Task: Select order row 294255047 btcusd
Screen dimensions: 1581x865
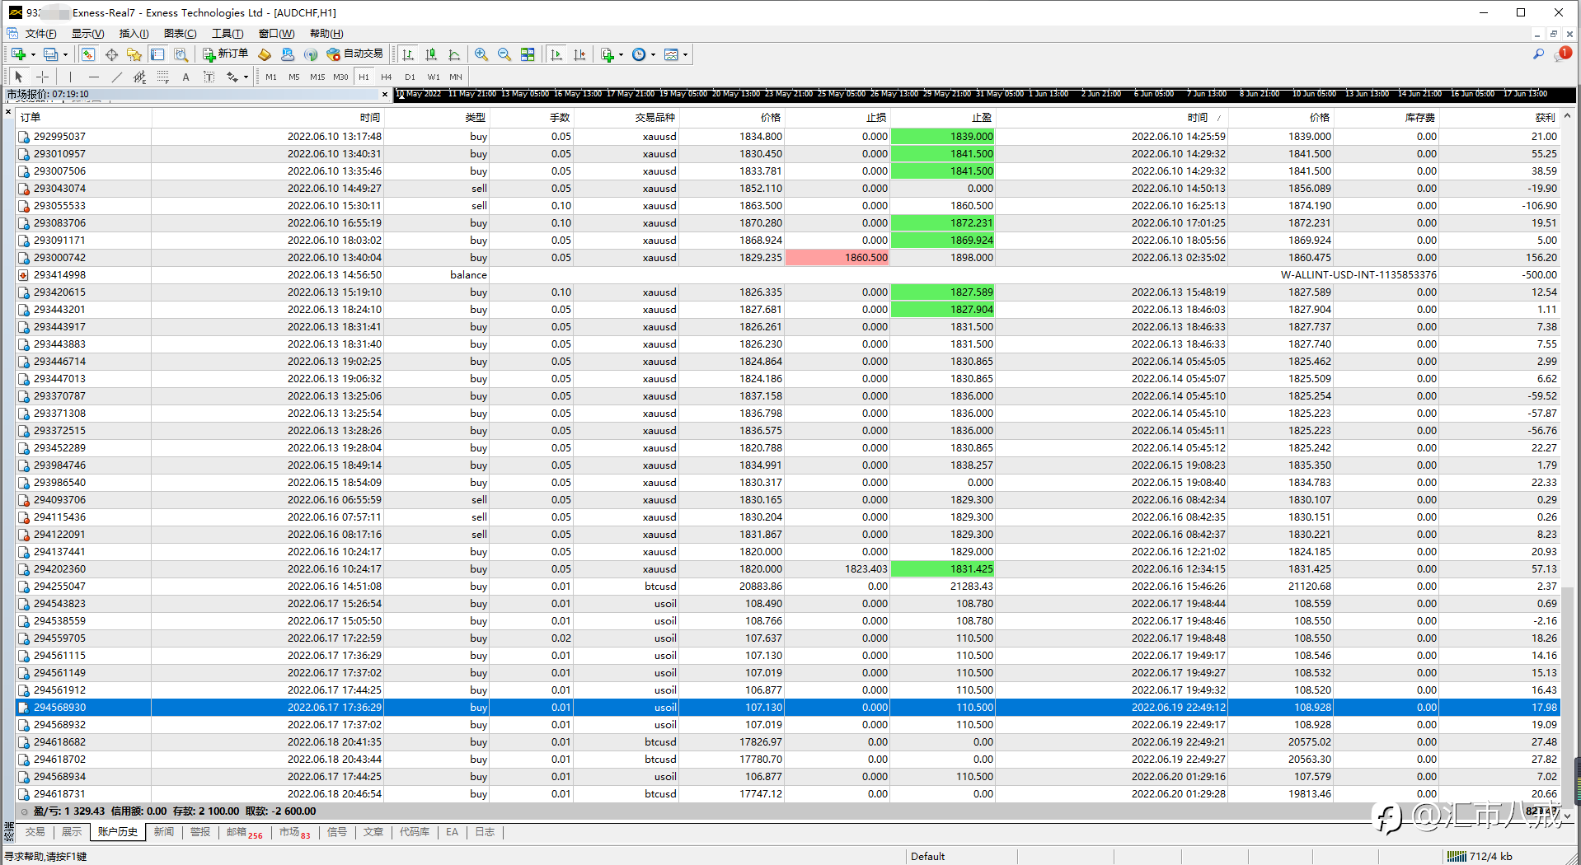Action: pos(789,587)
